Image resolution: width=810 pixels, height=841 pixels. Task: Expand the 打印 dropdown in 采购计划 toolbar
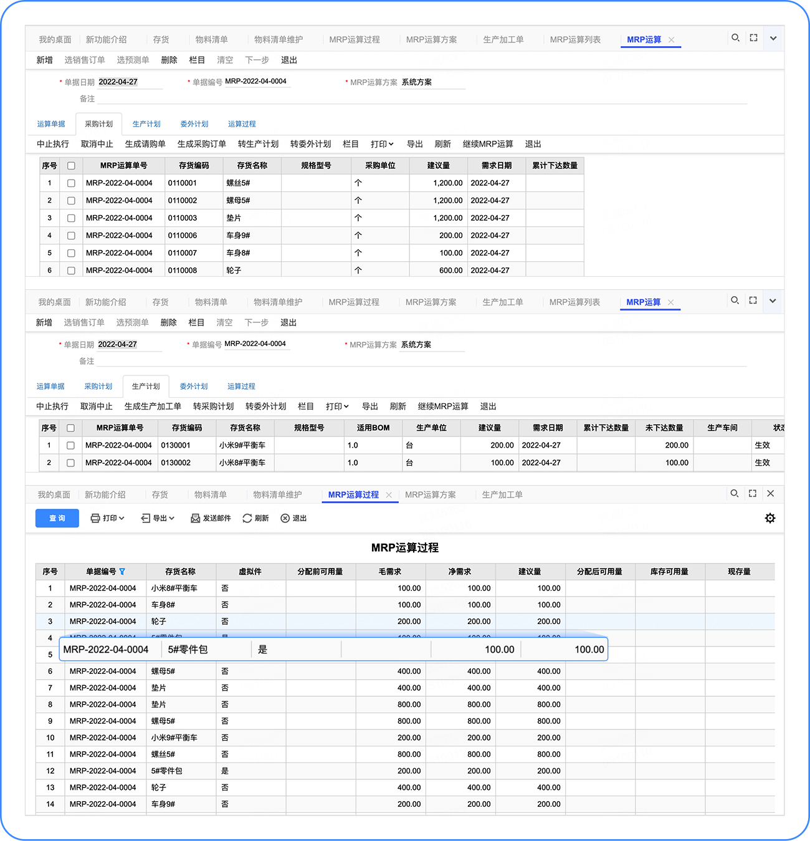click(382, 144)
